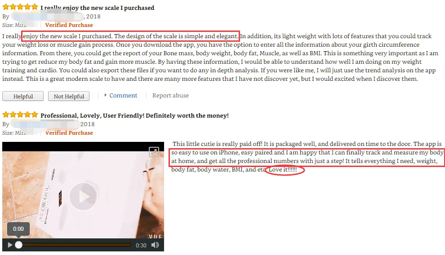
Task: Click the video seek bar track
Action: click(x=74, y=245)
